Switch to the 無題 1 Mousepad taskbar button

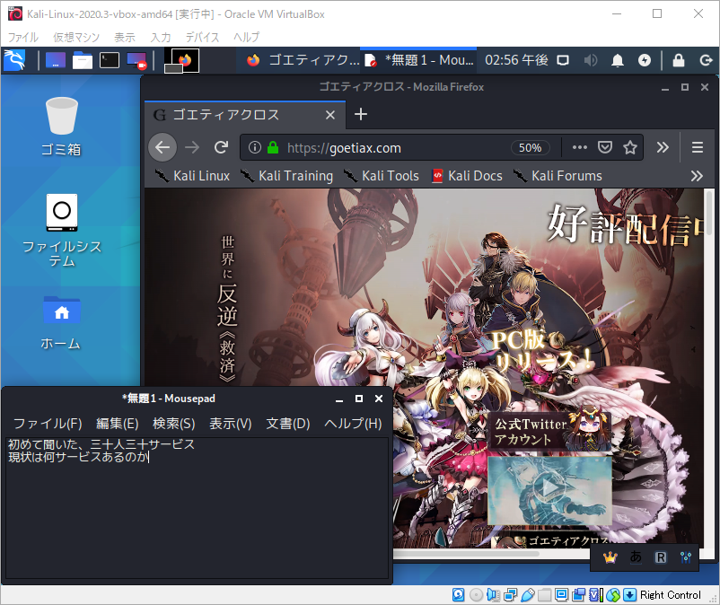(418, 60)
